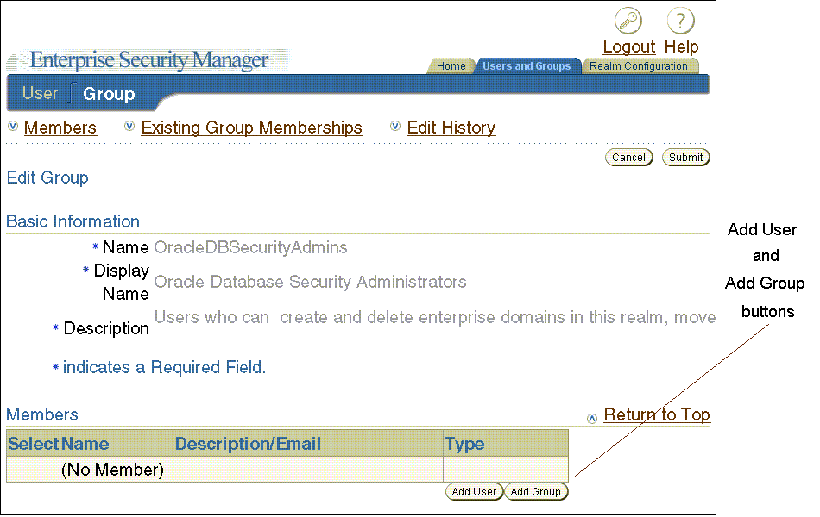
Task: Click the Display Name field value
Action: [x=310, y=282]
